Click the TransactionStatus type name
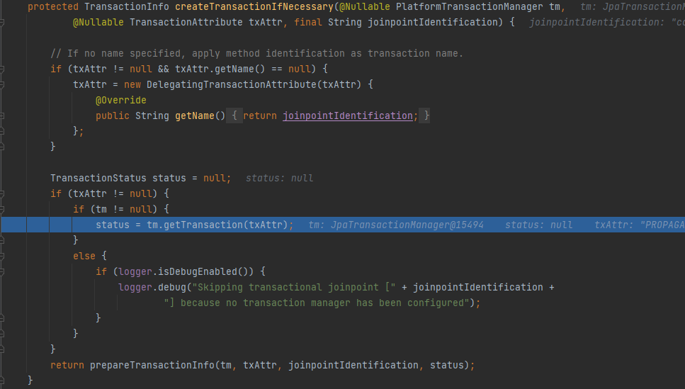 pyautogui.click(x=98, y=178)
